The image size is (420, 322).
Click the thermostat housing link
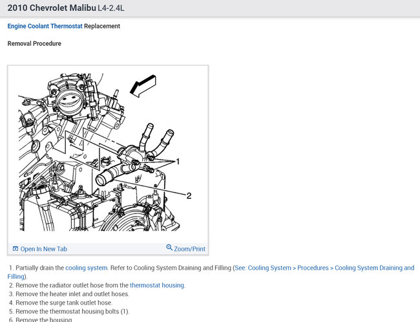157,285
